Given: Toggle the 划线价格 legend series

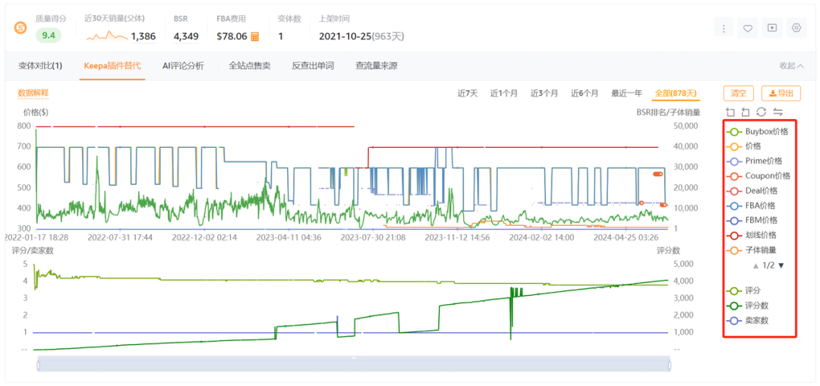Looking at the screenshot, I should [x=752, y=235].
